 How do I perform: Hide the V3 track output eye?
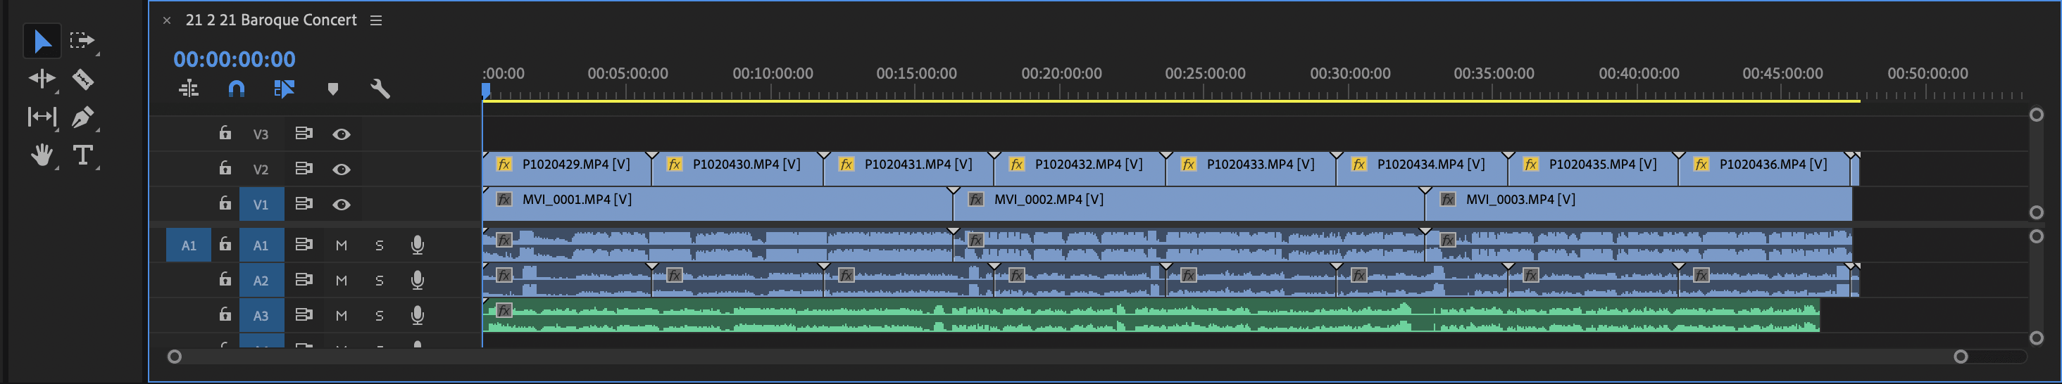[x=341, y=134]
